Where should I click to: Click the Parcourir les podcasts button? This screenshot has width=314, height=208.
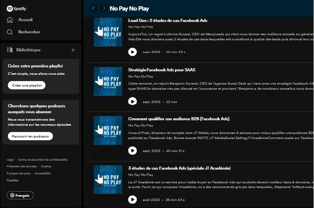pos(30,136)
